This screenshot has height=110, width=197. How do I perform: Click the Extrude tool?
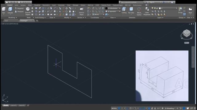10,10
